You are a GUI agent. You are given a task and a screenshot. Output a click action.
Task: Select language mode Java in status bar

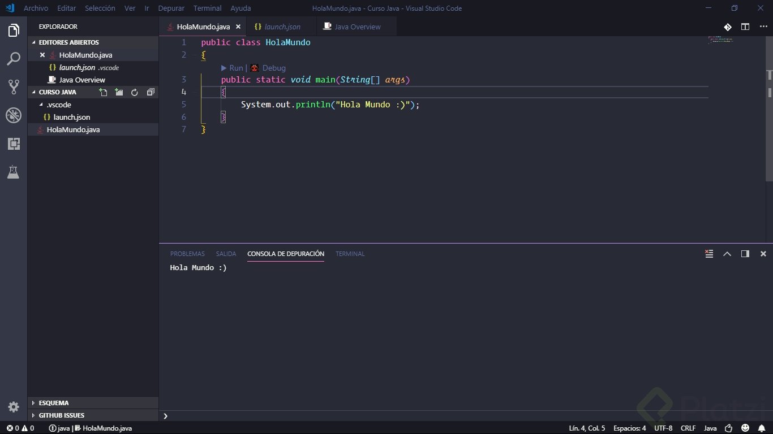point(710,428)
